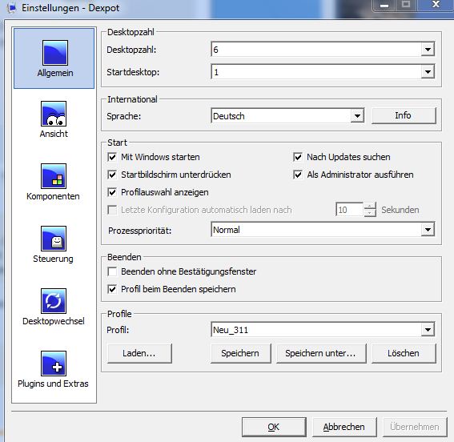The height and width of the screenshot is (442, 454).
Task: Toggle Profil beim Beenden speichern checkbox
Action: [112, 289]
